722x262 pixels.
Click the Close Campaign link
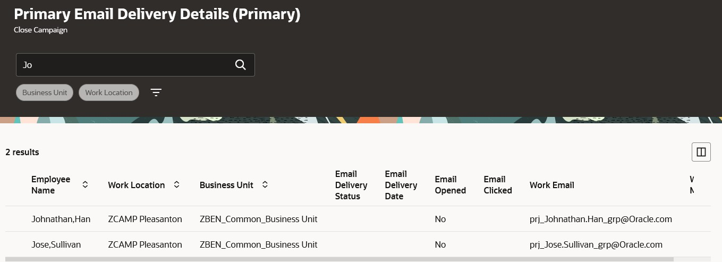tap(40, 30)
